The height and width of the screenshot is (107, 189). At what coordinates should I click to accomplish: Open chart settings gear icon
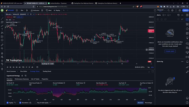pyautogui.click(x=172, y=10)
